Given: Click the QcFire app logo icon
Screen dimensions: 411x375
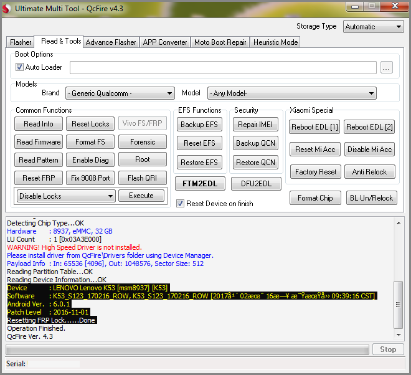Looking at the screenshot, I should point(7,9).
